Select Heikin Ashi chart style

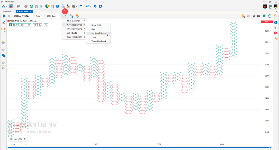pyautogui.click(x=98, y=25)
